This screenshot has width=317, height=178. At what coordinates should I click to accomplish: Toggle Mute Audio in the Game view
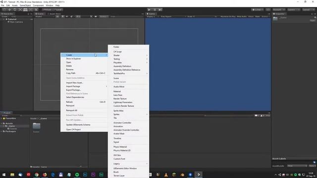tap(242, 16)
